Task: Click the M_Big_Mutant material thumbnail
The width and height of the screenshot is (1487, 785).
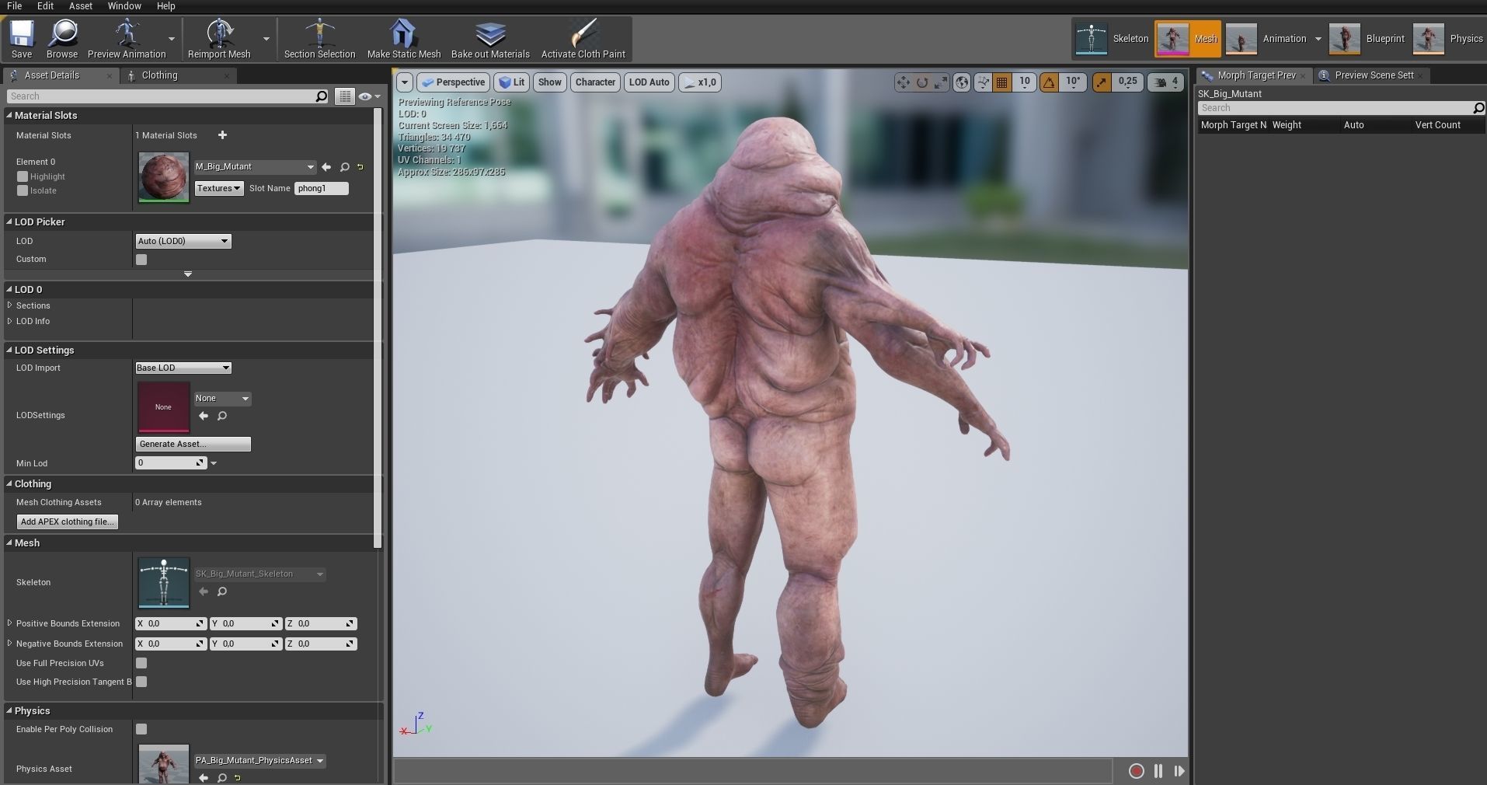Action: coord(163,177)
